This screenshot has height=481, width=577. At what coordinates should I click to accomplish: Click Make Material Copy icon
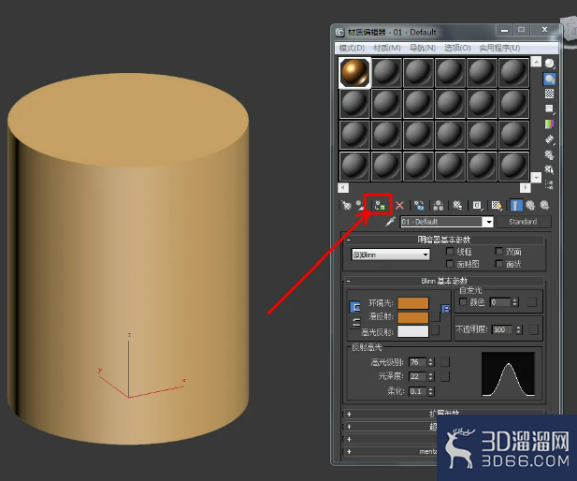coord(419,205)
